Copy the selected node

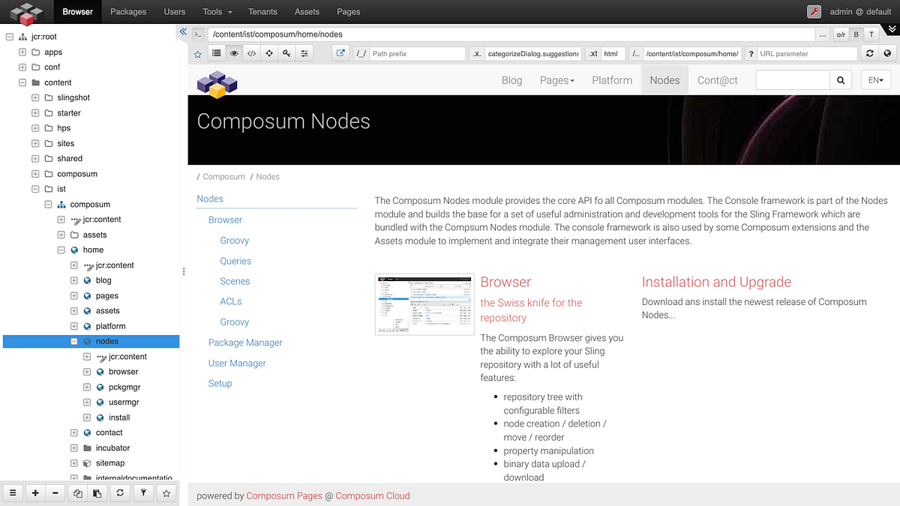click(x=78, y=493)
